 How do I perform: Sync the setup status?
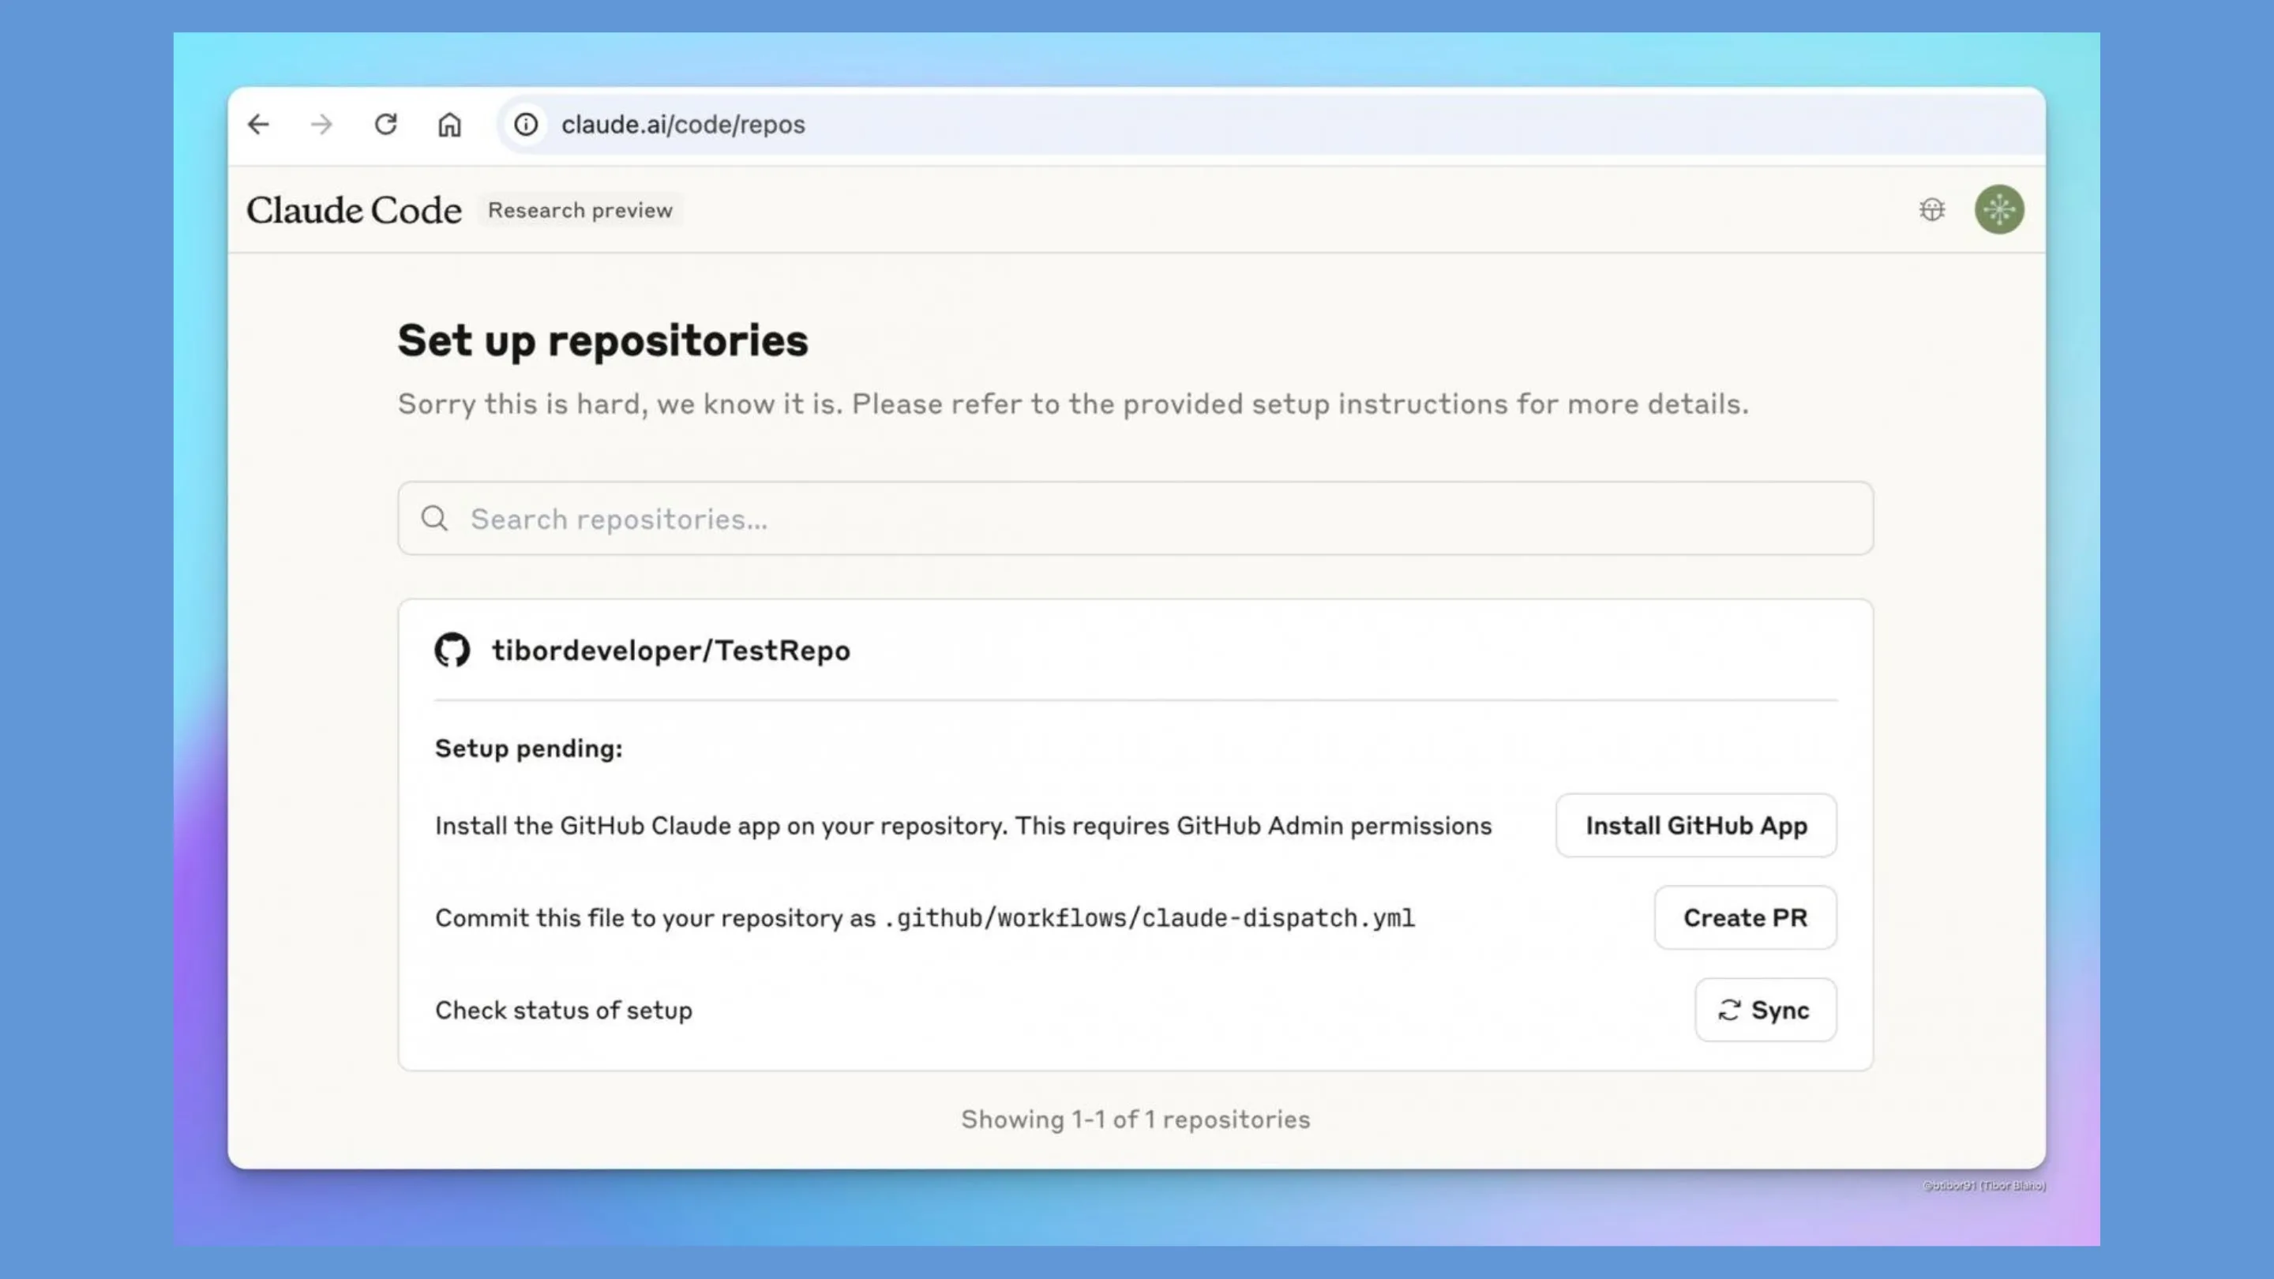[x=1766, y=1010]
